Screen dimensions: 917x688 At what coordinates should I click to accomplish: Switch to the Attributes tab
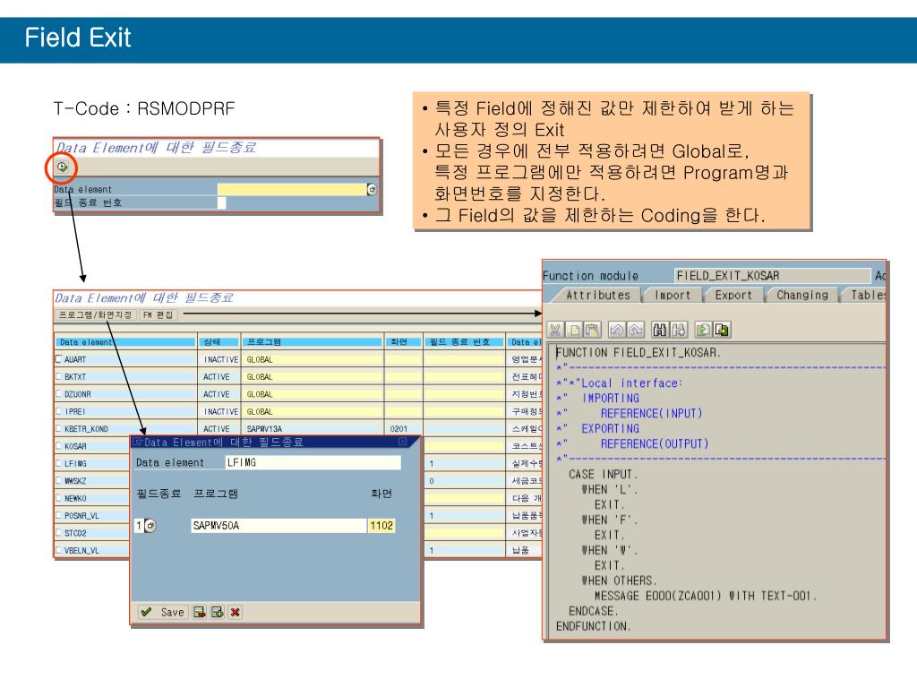click(x=597, y=296)
